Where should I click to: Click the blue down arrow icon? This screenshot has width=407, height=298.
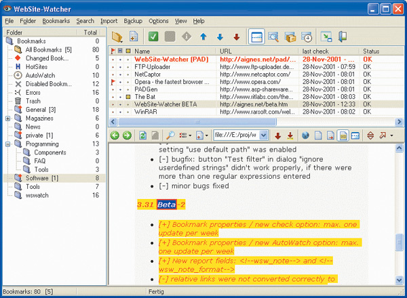[x=220, y=37]
